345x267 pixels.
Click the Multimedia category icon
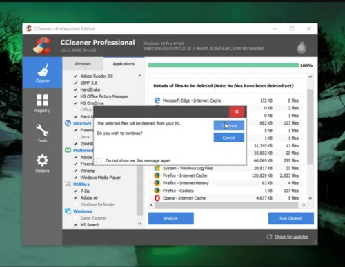68,150
